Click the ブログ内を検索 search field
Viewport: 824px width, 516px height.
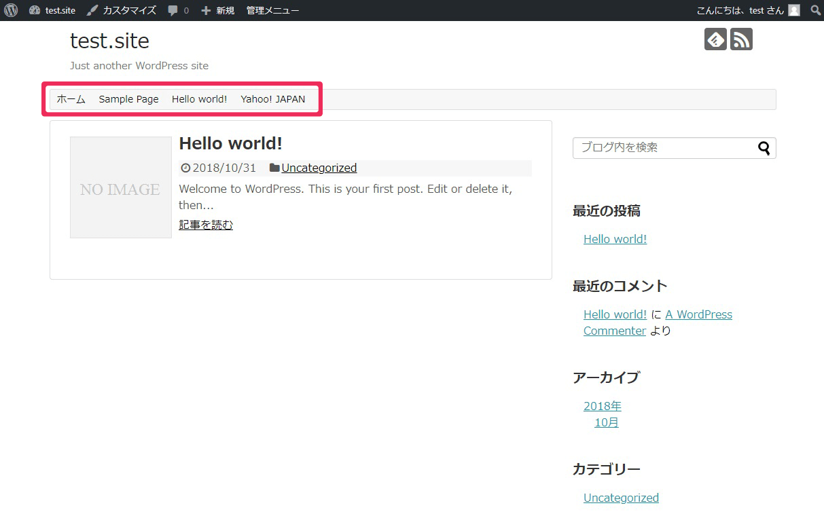[662, 148]
